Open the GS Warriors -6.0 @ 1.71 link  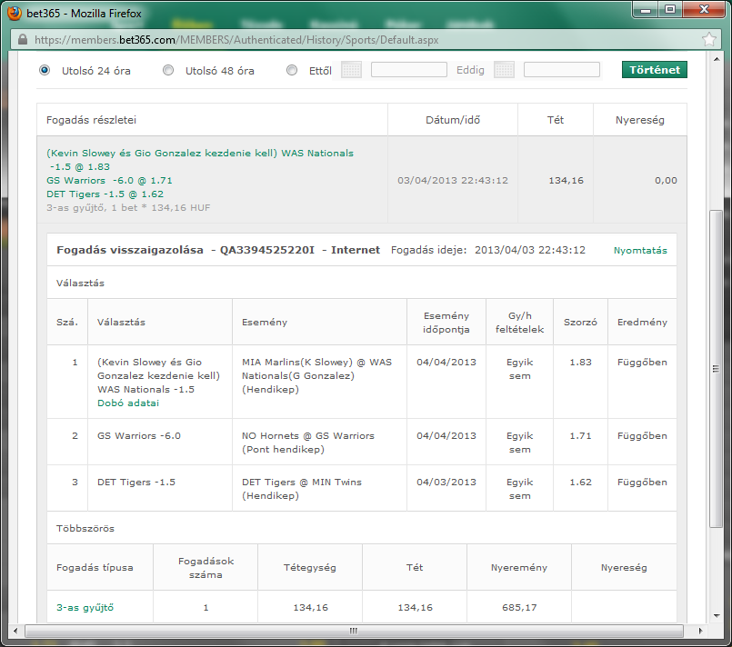pos(109,181)
